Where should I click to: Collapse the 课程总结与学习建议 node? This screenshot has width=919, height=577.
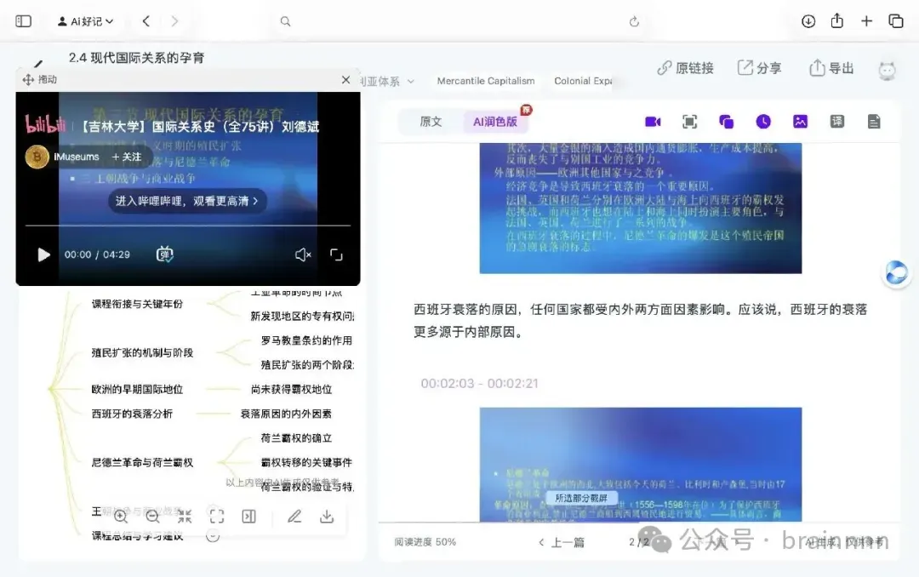coord(213,535)
